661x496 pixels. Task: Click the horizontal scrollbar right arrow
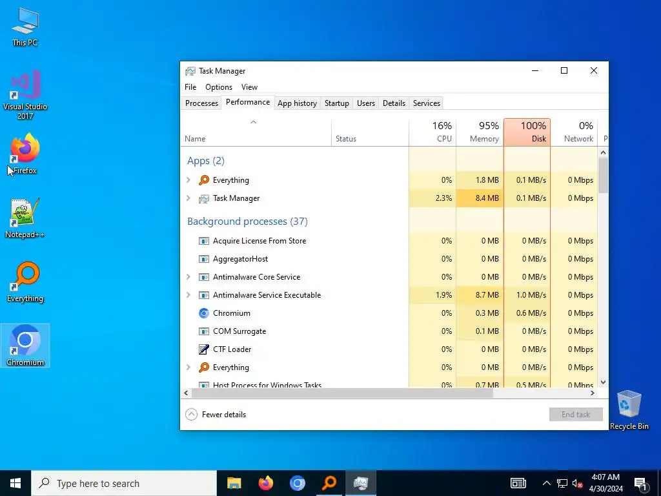[x=593, y=393]
